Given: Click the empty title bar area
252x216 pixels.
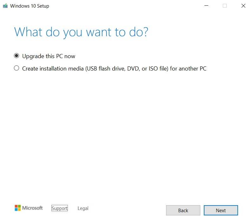Looking at the screenshot, I should (x=127, y=6).
